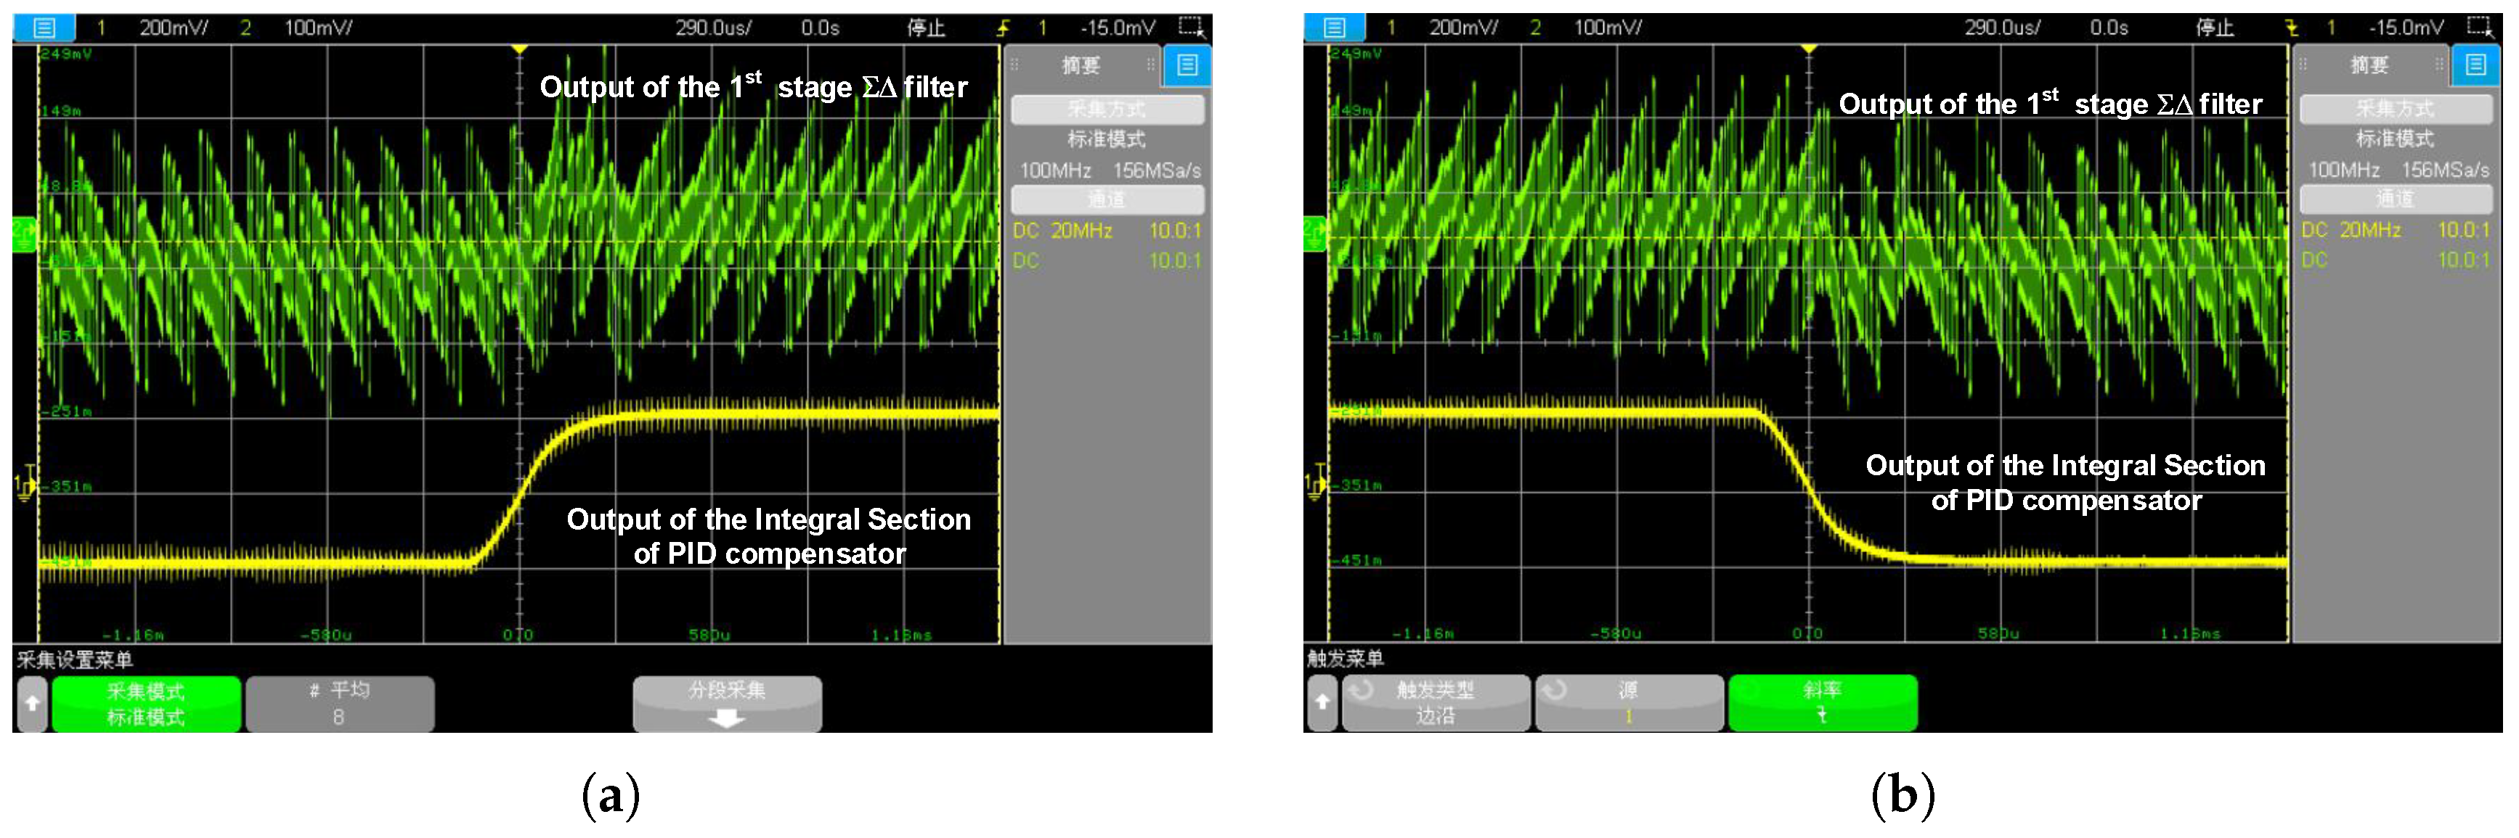Image resolution: width=2519 pixels, height=838 pixels.
Task: Click the 停止 run status in scope (a)
Action: [925, 28]
